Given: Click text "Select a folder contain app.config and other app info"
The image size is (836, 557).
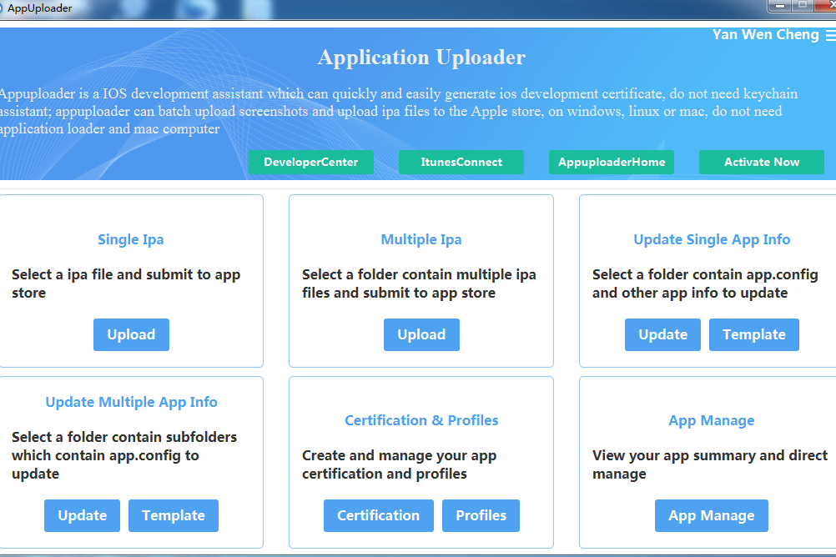Looking at the screenshot, I should pyautogui.click(x=705, y=284).
